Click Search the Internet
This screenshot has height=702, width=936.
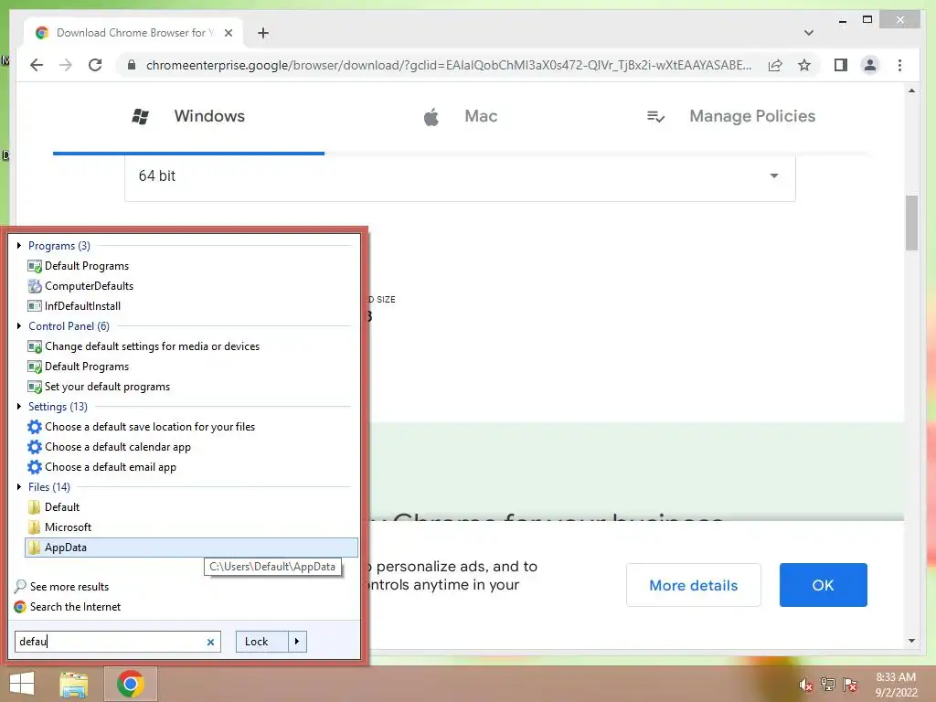point(68,607)
